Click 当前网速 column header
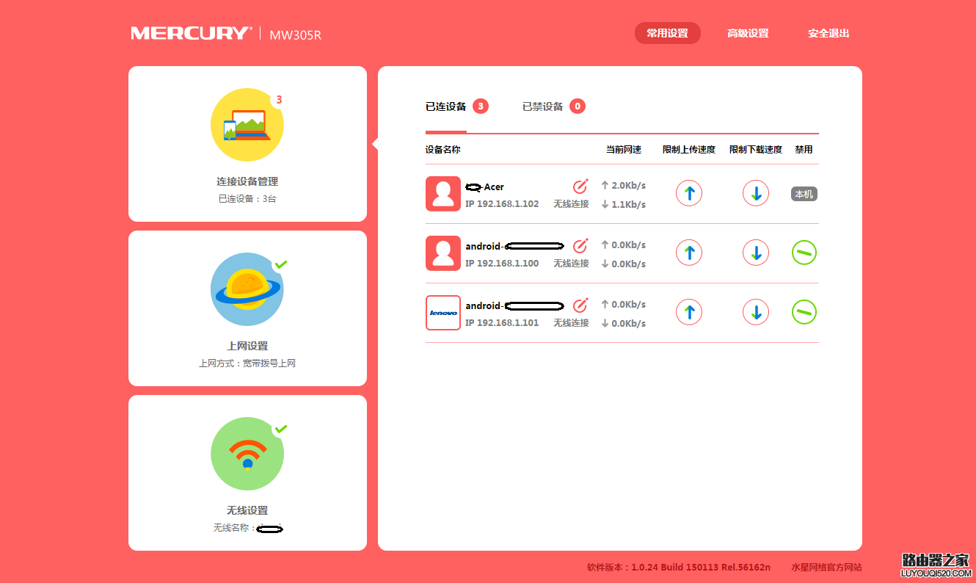 624,149
